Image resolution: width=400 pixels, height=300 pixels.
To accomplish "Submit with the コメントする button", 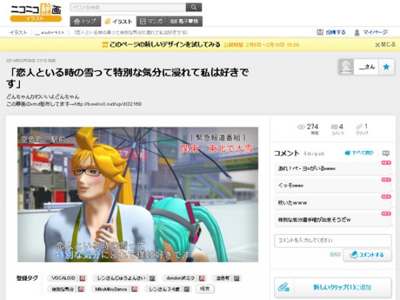I will (367, 255).
